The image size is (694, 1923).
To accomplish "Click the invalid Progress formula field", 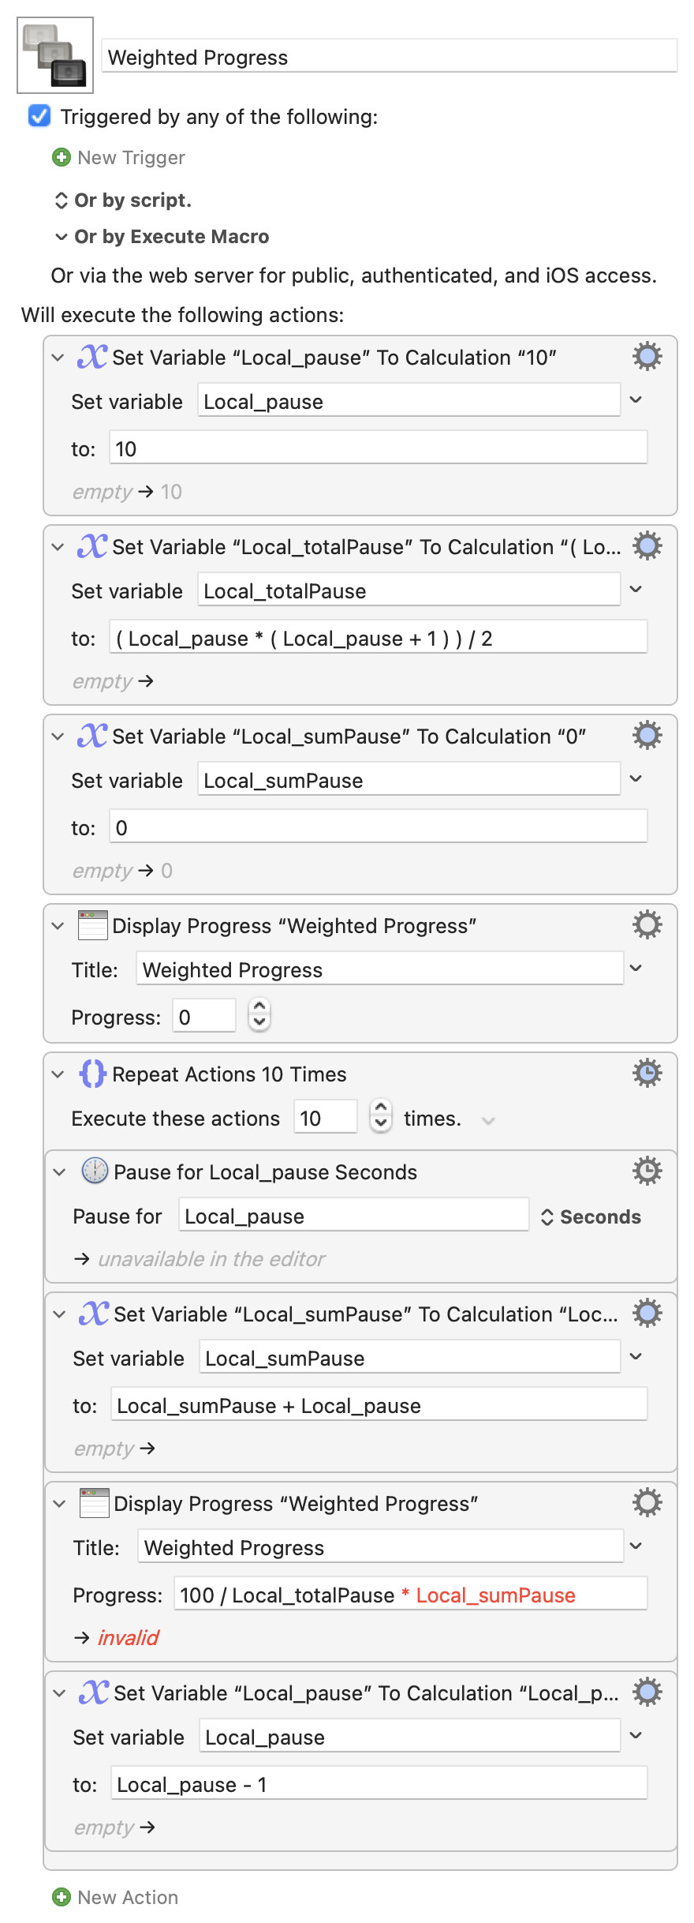I will 410,1595.
